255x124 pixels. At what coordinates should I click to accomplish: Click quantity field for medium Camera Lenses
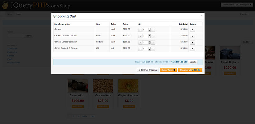tap(145, 42)
